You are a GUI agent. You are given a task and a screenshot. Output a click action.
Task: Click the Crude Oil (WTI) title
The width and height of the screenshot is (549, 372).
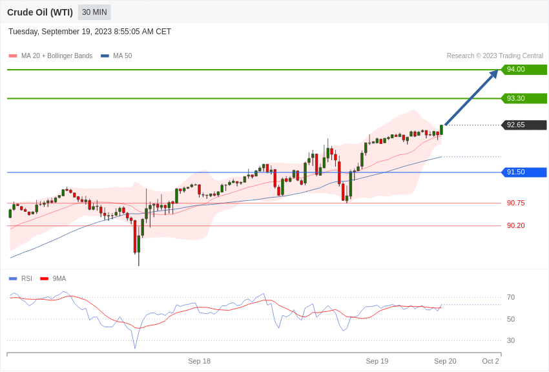[x=40, y=12]
